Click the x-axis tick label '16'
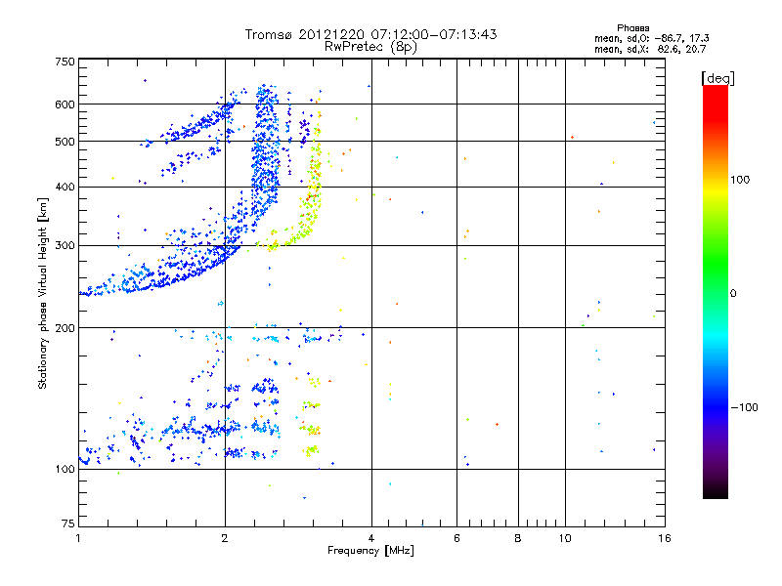Image resolution: width=782 pixels, height=586 pixels. (x=665, y=538)
